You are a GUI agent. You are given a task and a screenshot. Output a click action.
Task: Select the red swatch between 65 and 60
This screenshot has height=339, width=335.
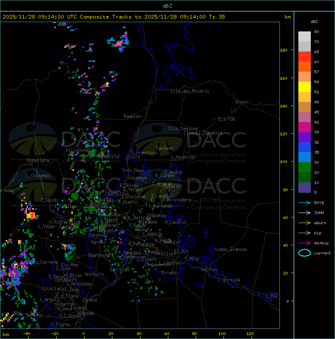304,57
